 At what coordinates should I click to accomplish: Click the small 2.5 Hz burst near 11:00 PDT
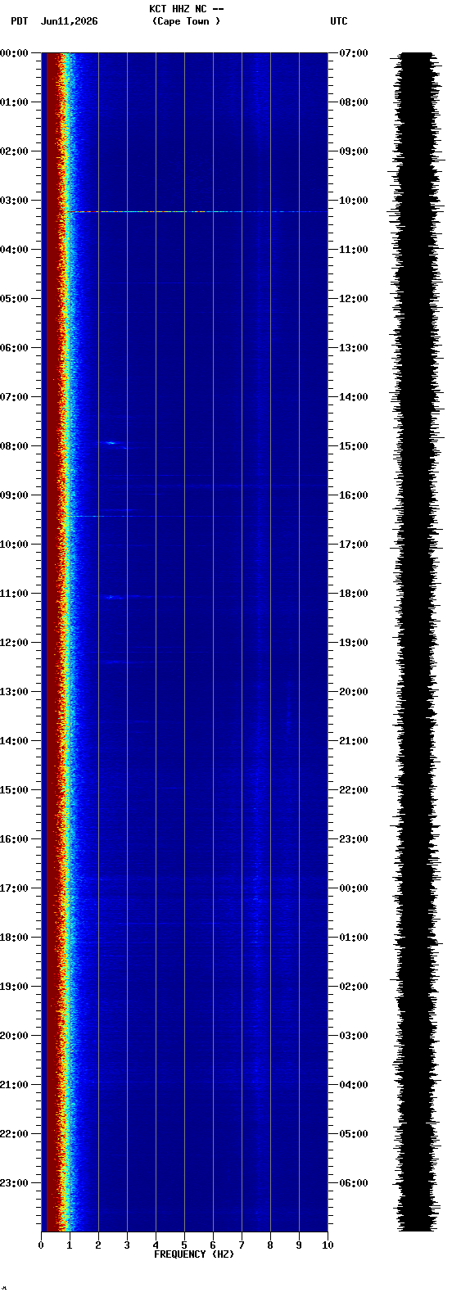pyautogui.click(x=111, y=597)
